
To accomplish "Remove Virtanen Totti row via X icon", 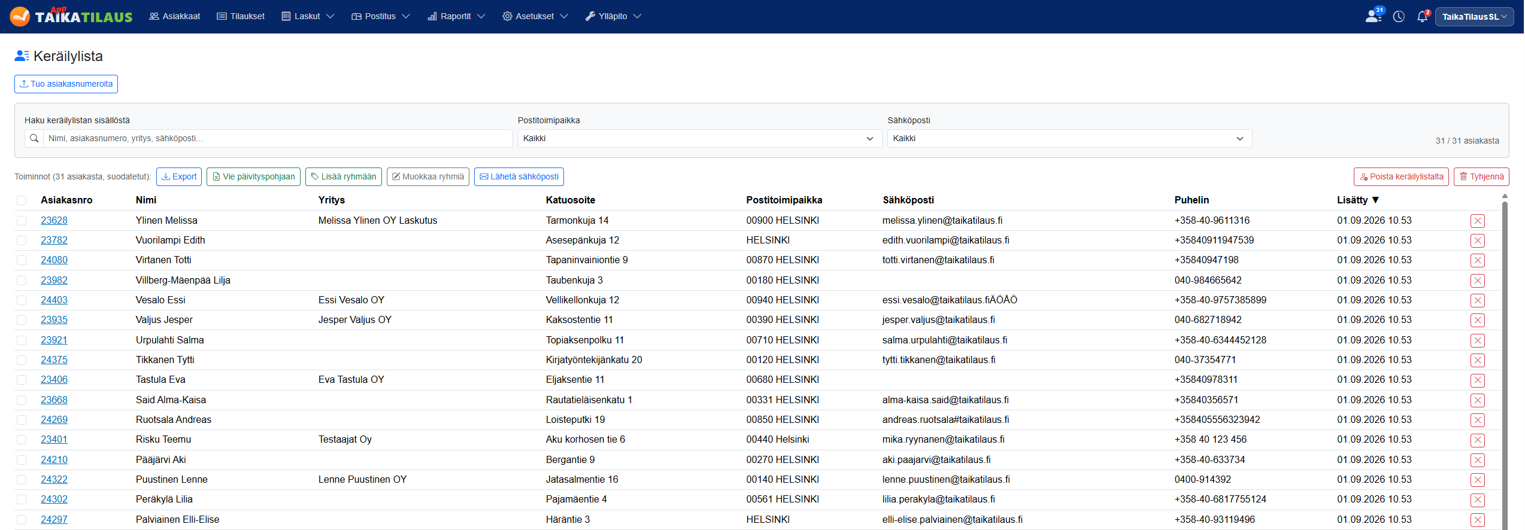I will point(1477,260).
